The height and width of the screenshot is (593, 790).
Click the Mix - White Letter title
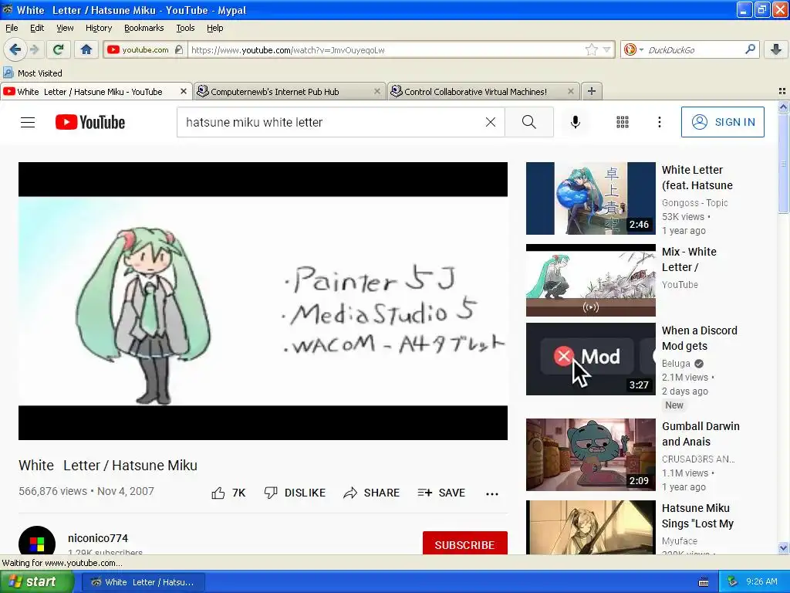tap(689, 259)
